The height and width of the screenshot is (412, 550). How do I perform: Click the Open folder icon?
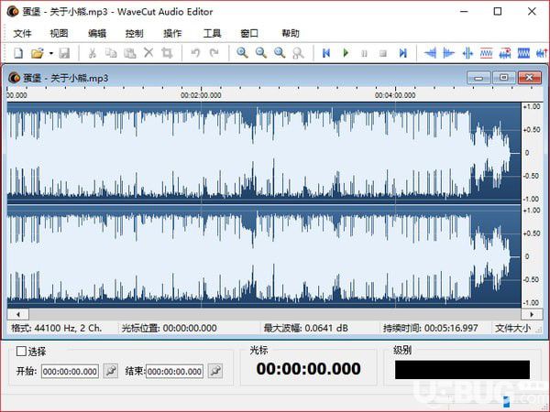37,53
